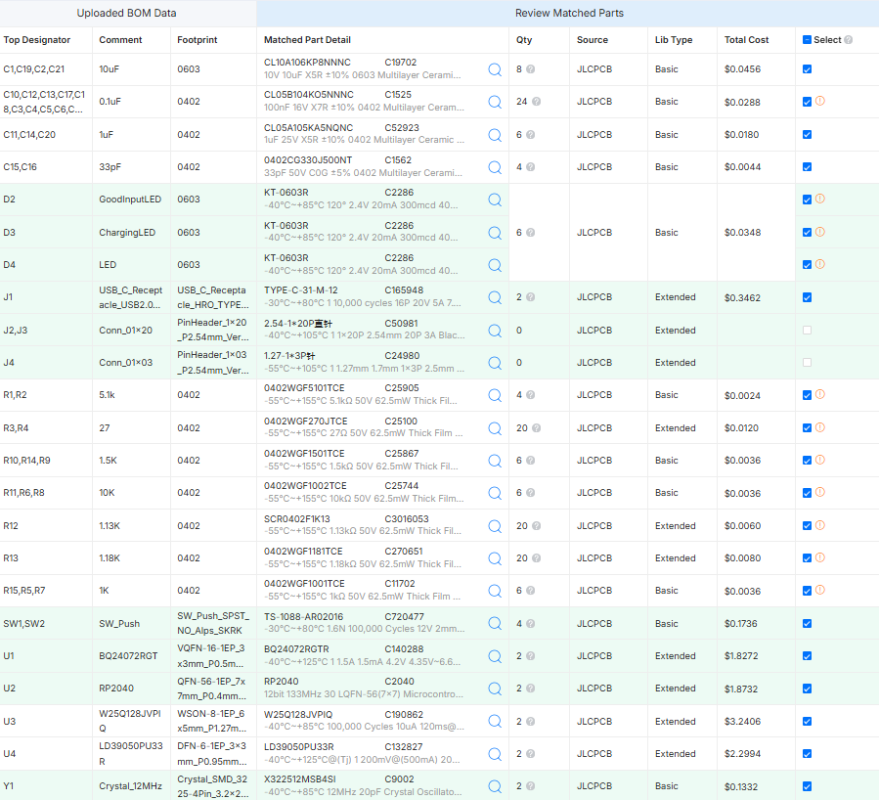Click the Matched Part Detail column header

307,40
